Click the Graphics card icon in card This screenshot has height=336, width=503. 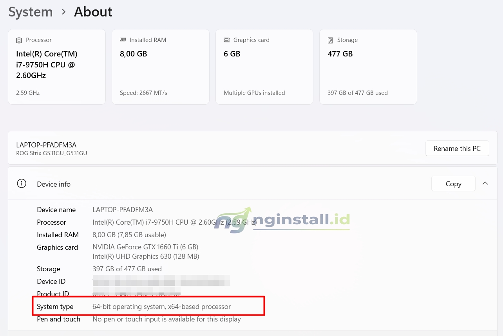click(227, 40)
